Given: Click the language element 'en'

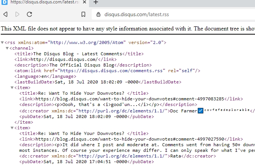Looking at the screenshot, I should click(x=44, y=76).
